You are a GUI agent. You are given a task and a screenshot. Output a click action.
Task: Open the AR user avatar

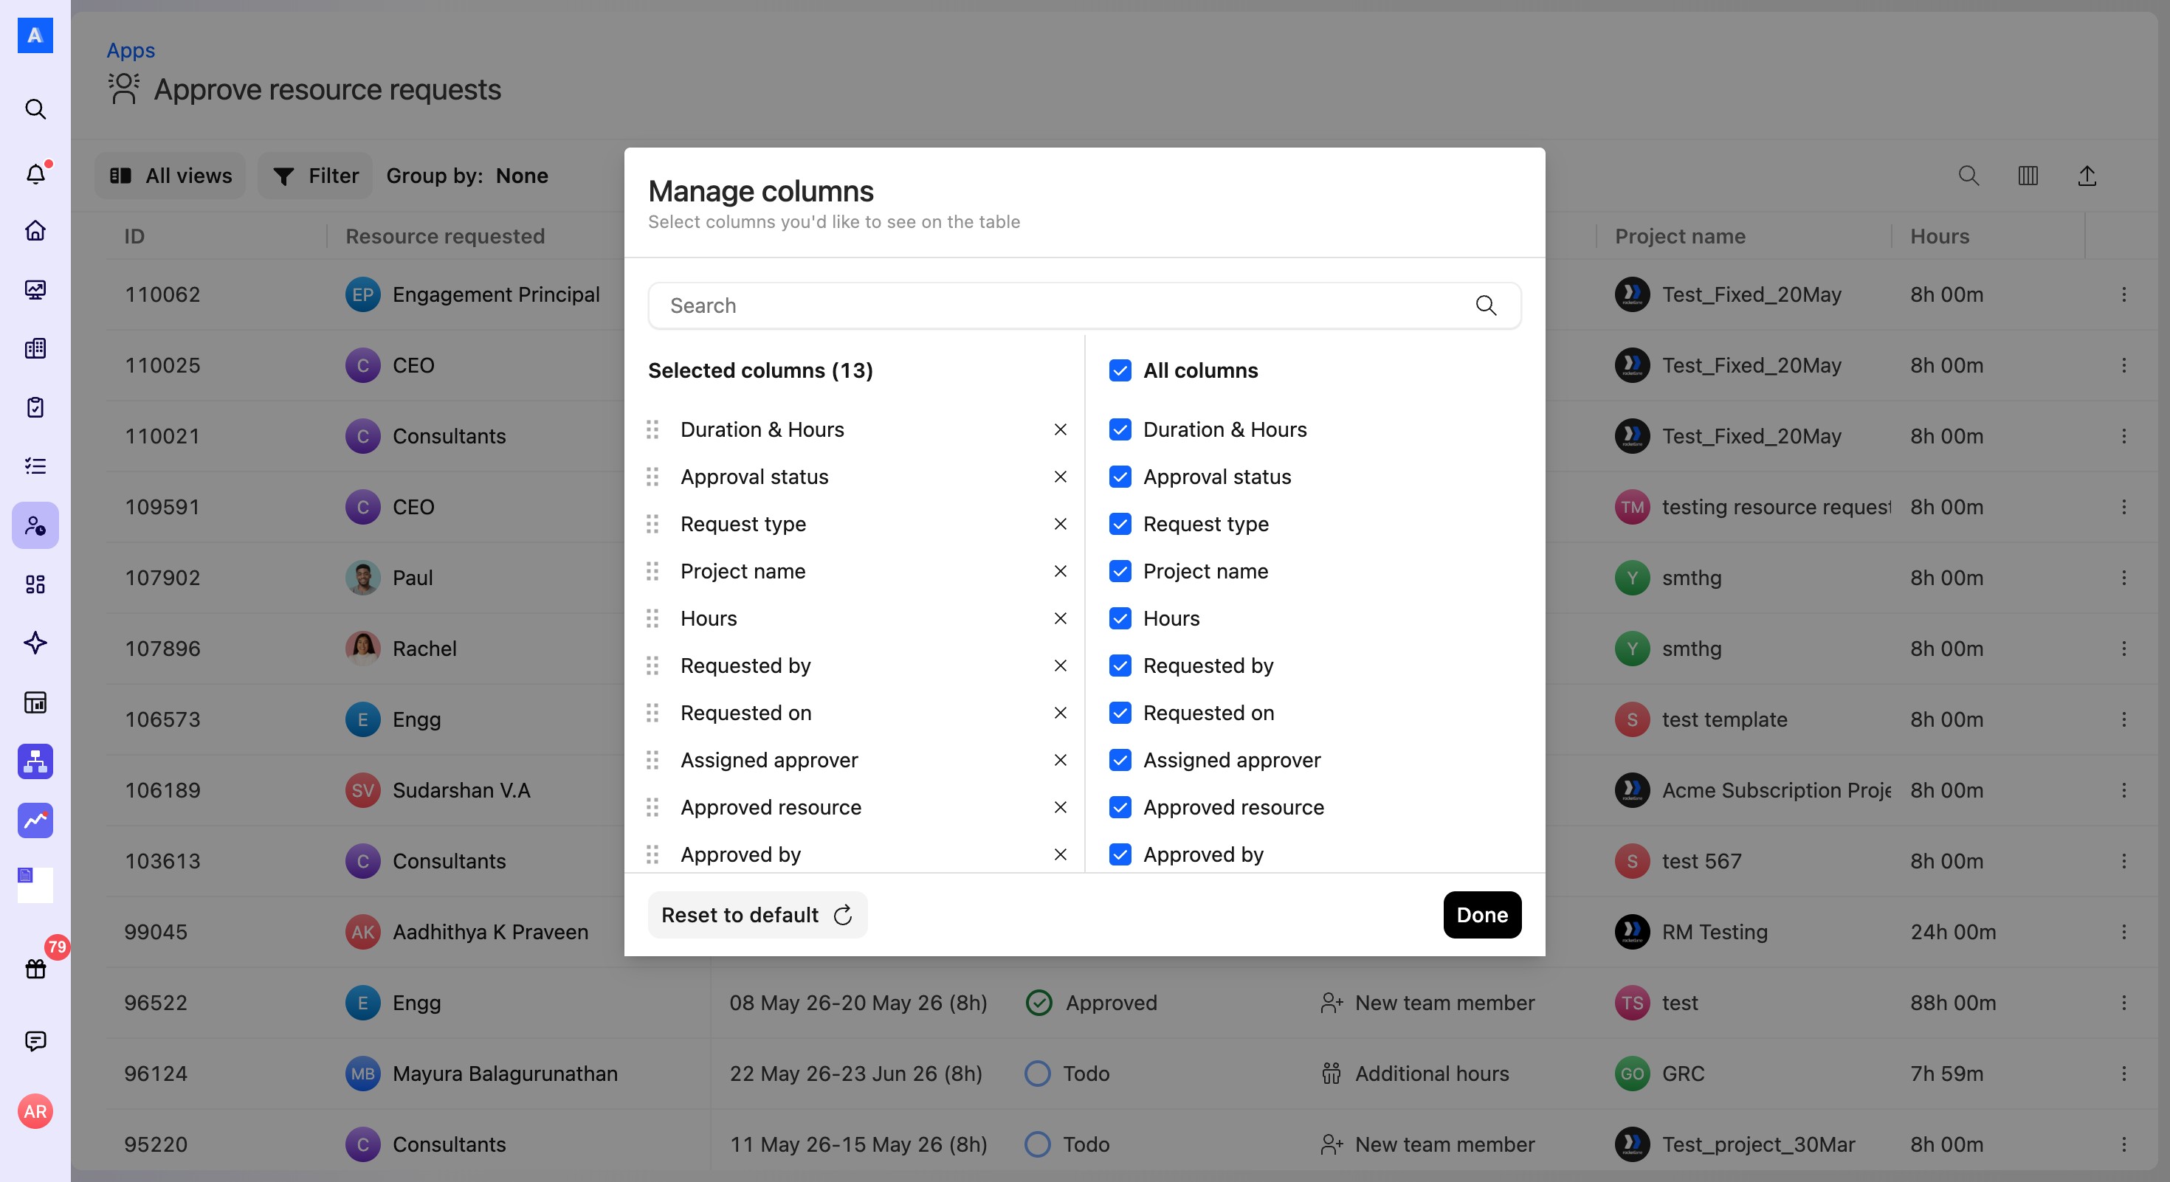[35, 1111]
